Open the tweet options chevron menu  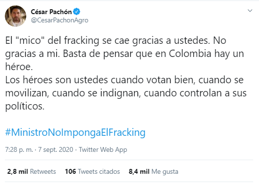(250, 11)
